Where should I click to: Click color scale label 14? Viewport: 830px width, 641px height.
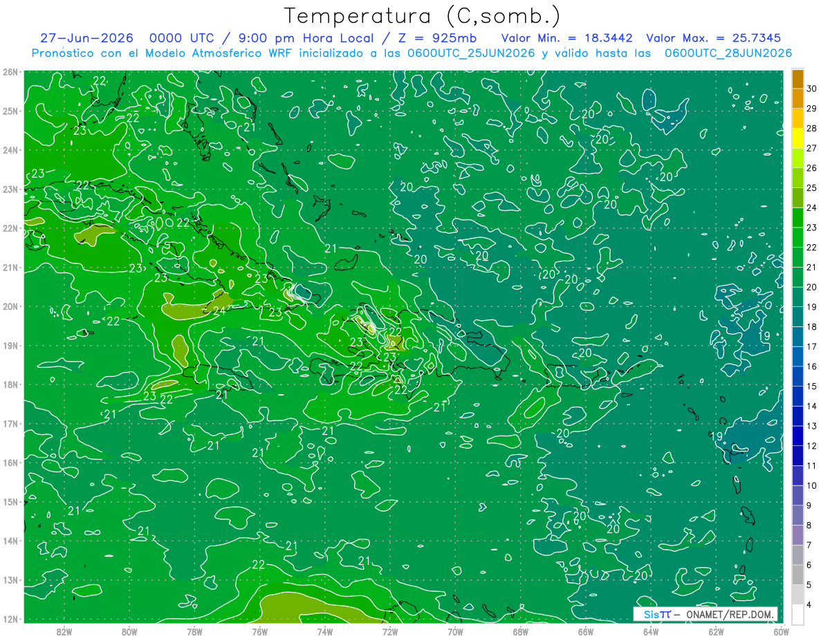point(812,406)
